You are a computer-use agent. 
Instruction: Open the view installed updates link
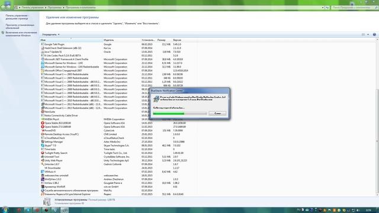click(x=20, y=26)
